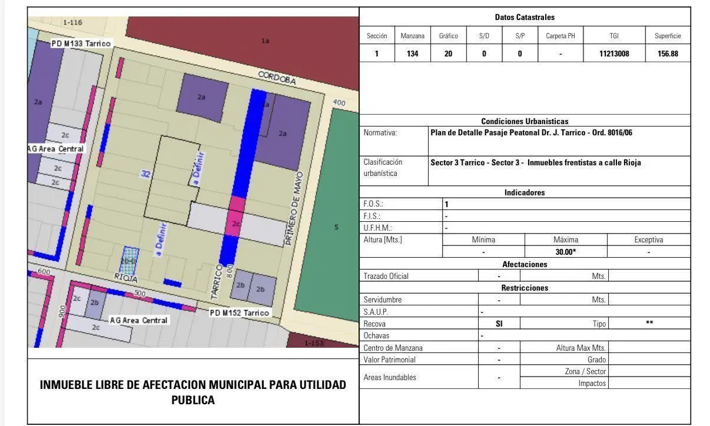Select the 'Mínima' height column header

coord(483,239)
